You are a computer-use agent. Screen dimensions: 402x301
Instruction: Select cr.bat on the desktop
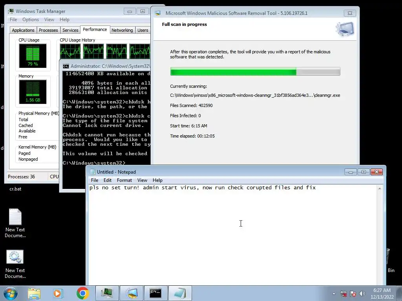coord(15,189)
